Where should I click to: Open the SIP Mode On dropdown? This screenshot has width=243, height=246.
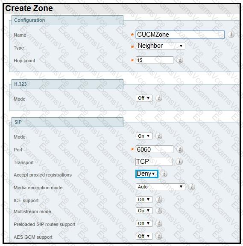[144, 136]
